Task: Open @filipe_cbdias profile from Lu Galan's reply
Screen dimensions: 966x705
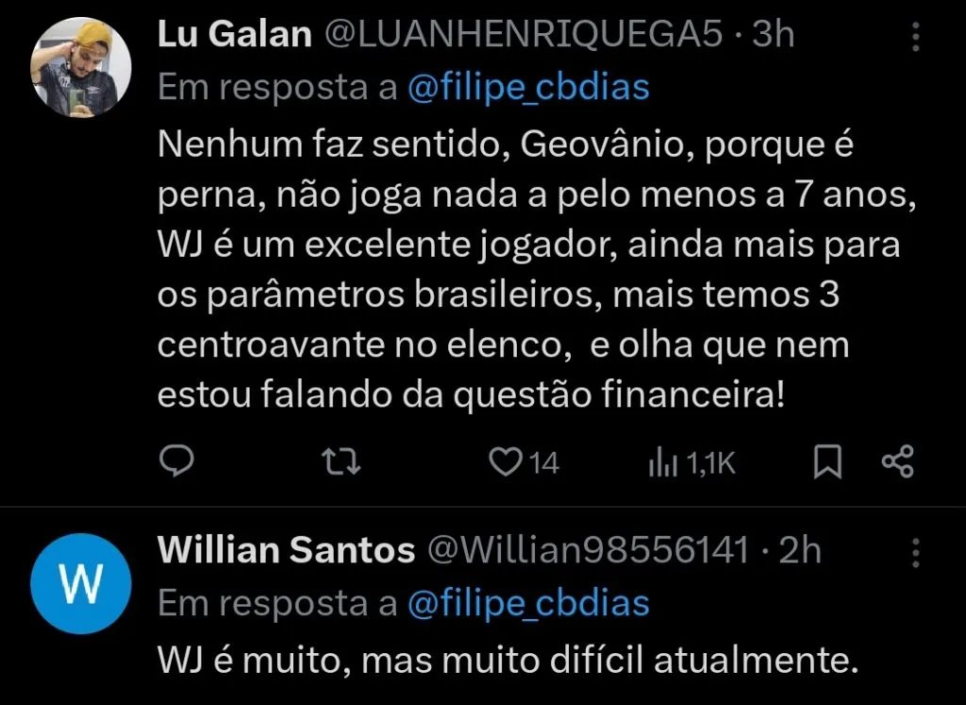Action: (x=527, y=86)
